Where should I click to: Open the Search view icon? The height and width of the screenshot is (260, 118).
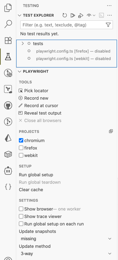click(8, 24)
